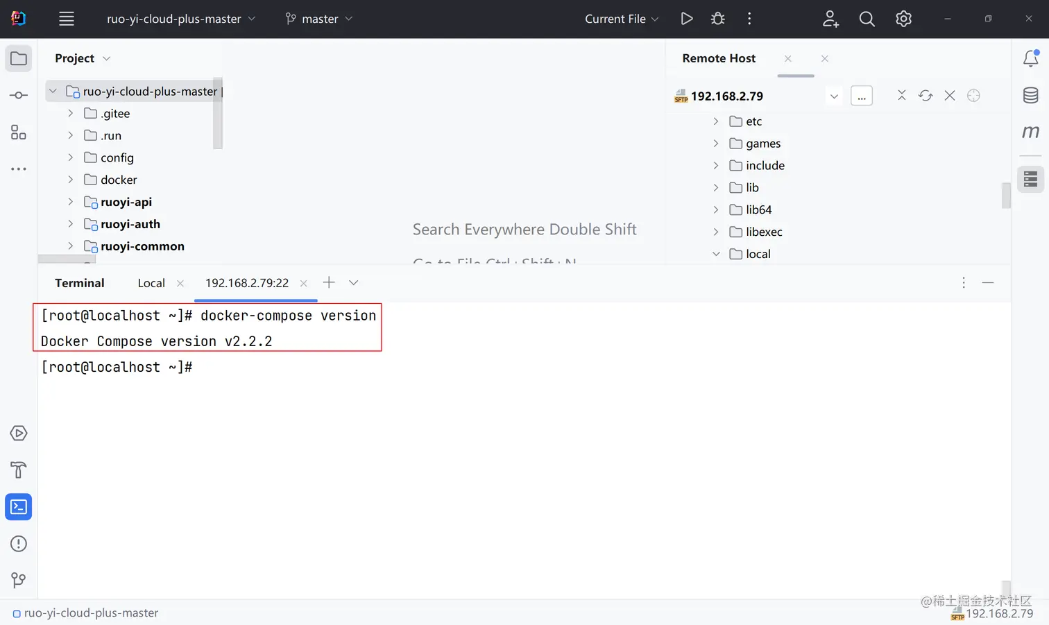
Task: Select the ruoyi-common module
Action: (x=142, y=246)
